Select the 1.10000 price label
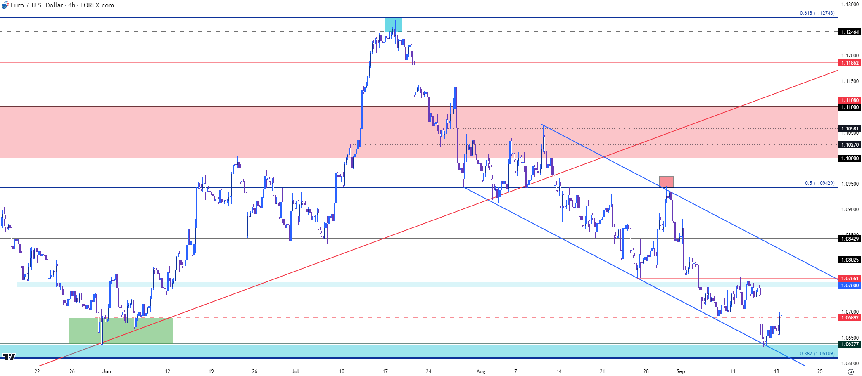Viewport: 862px width, 376px height. click(850, 158)
